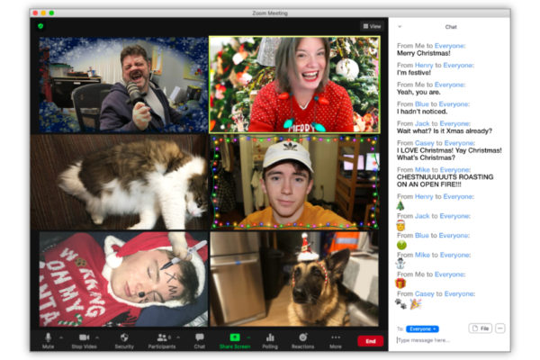
Task: Click the Yeah, you are. message
Action: tap(418, 93)
